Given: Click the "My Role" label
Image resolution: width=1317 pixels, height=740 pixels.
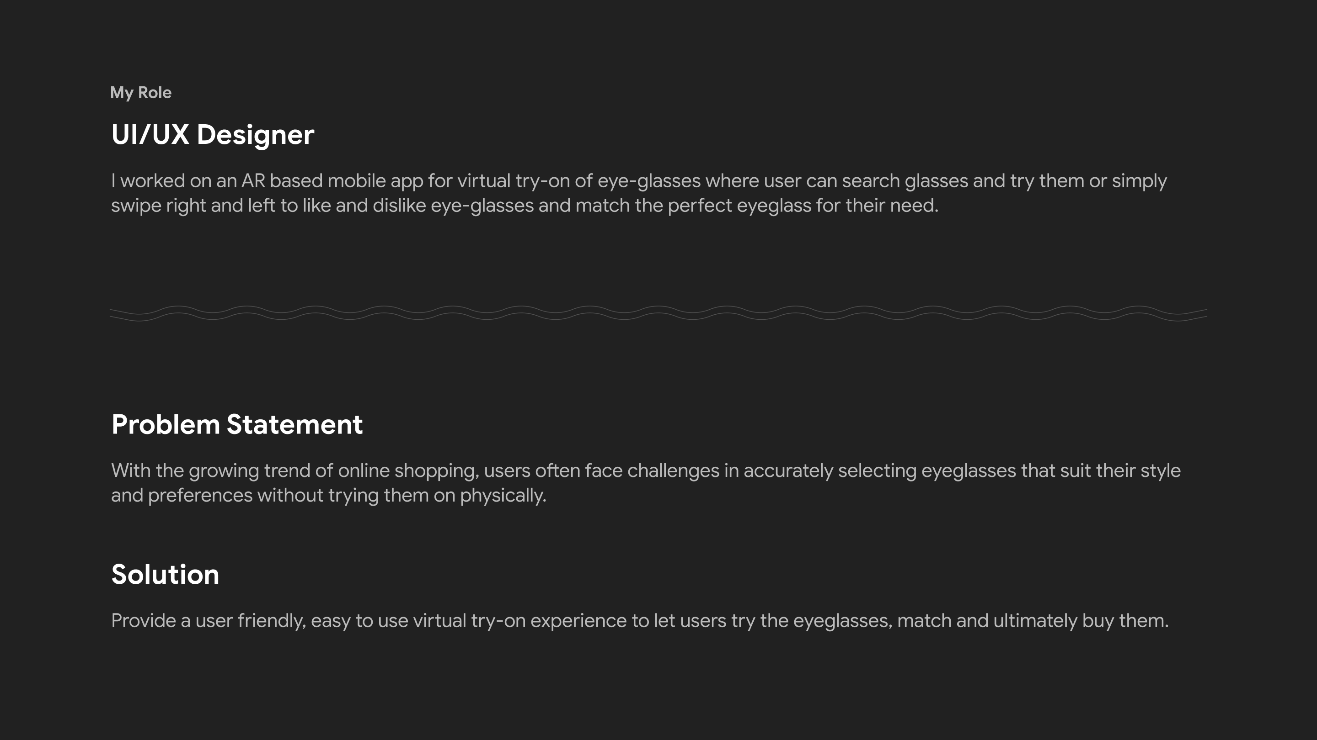Looking at the screenshot, I should coord(140,92).
